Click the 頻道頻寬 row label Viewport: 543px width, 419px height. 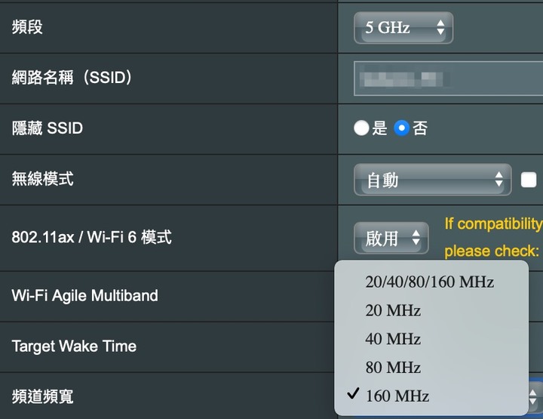pyautogui.click(x=42, y=396)
